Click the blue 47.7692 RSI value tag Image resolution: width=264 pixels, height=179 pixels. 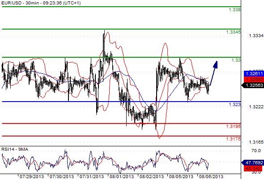[253, 162]
